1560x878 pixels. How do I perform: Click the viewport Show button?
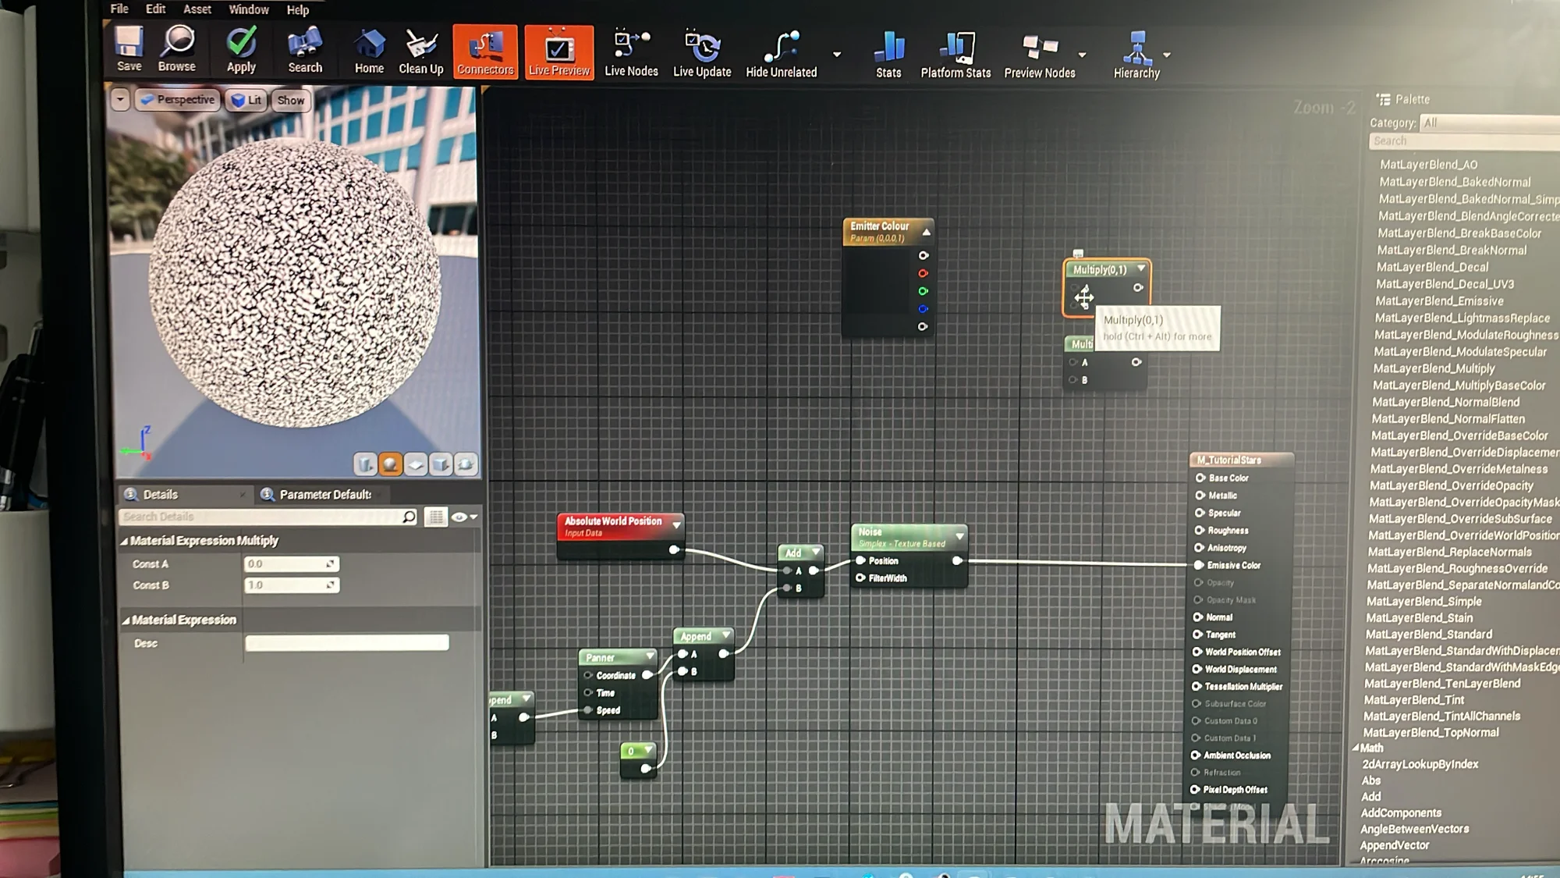pyautogui.click(x=291, y=101)
